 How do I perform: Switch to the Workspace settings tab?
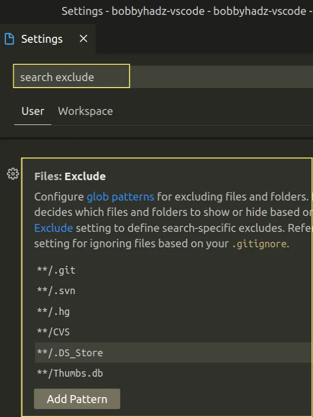(x=85, y=111)
